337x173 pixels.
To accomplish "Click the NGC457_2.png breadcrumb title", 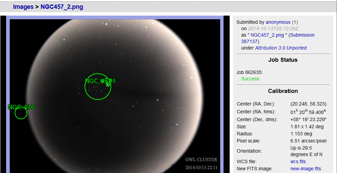I will coord(62,7).
